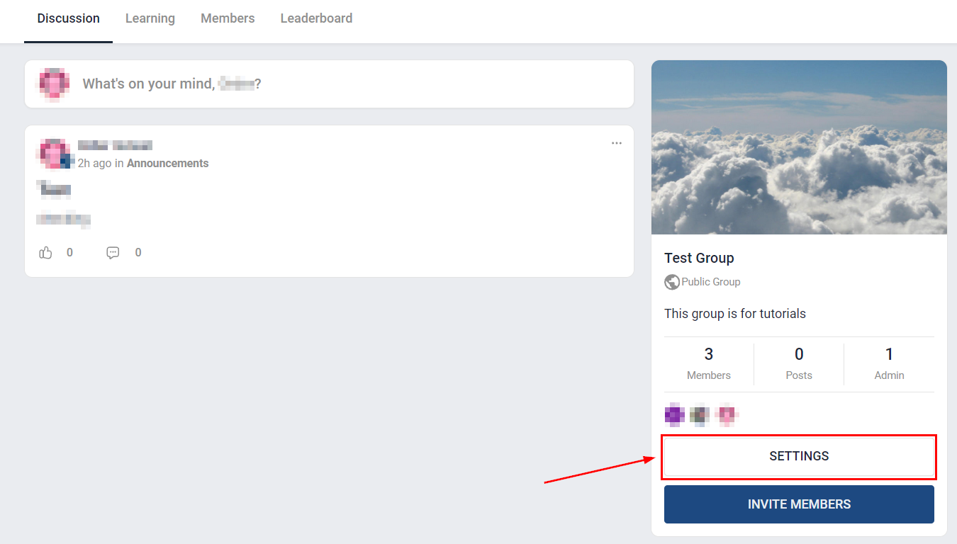Image resolution: width=957 pixels, height=544 pixels.
Task: Click the 1 Admin count
Action: pos(889,363)
